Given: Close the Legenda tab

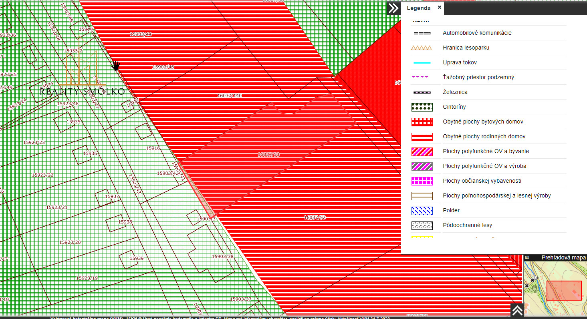Looking at the screenshot, I should 440,8.
